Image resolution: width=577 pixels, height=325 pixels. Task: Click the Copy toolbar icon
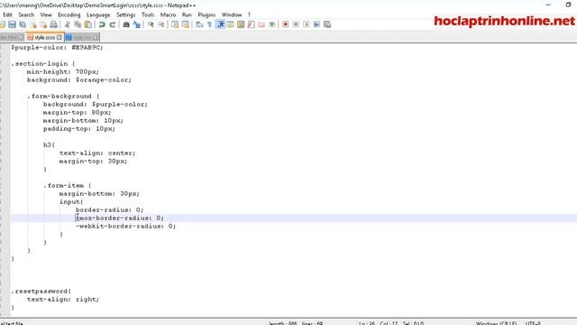pyautogui.click(x=78, y=24)
